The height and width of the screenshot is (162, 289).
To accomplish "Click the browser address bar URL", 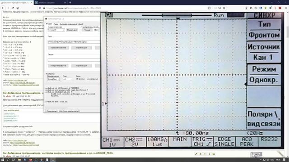I will [74, 8].
